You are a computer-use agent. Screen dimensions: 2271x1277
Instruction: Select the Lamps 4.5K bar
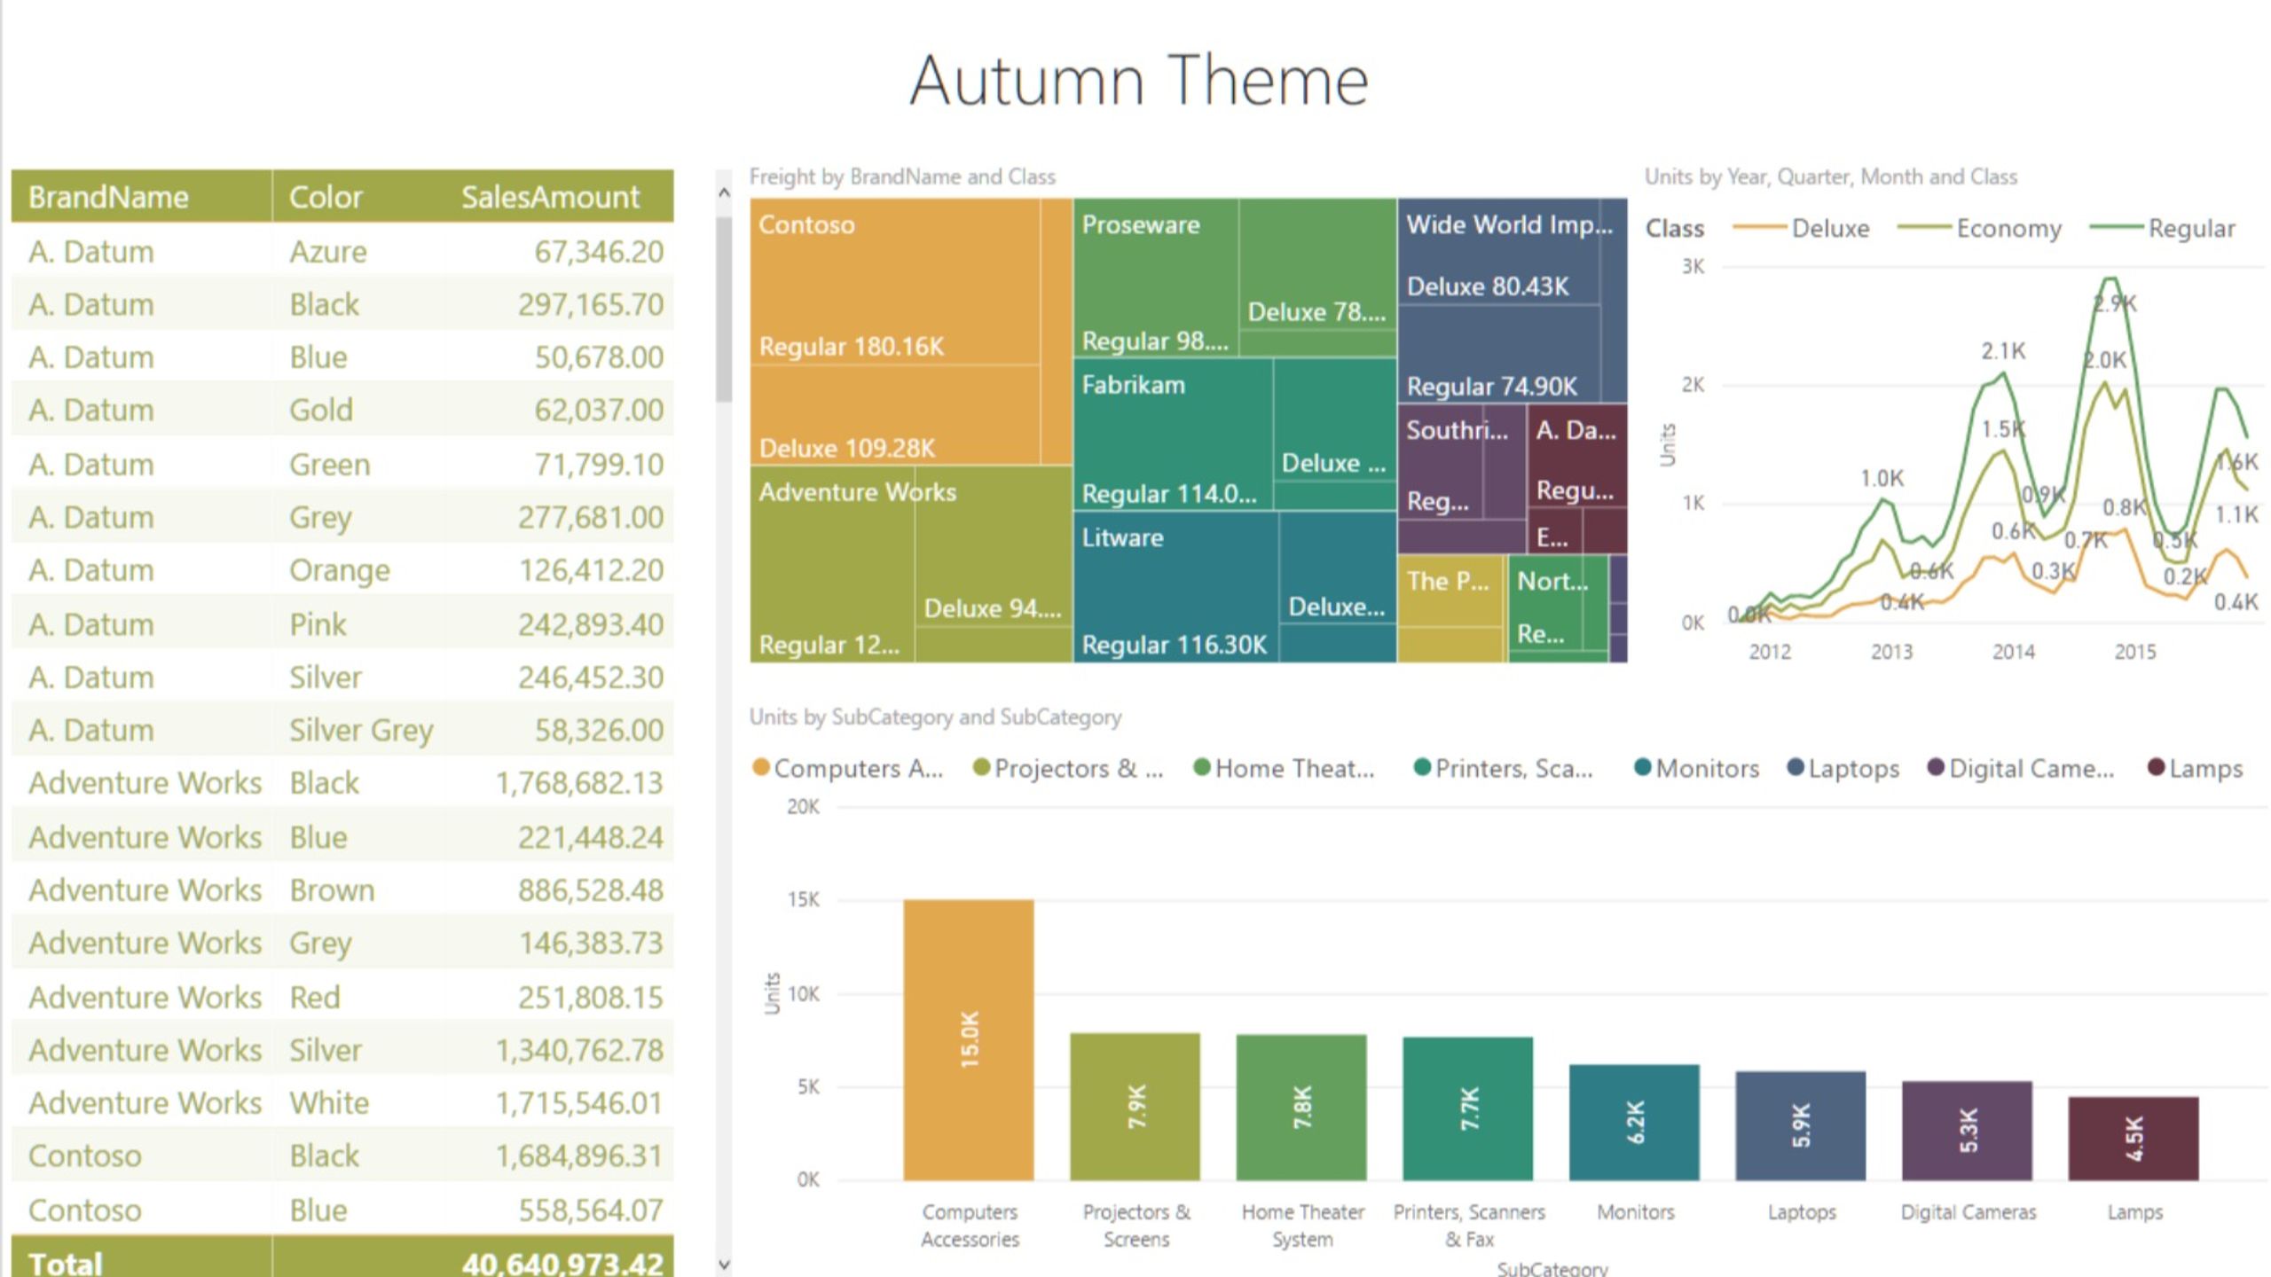point(2133,1139)
